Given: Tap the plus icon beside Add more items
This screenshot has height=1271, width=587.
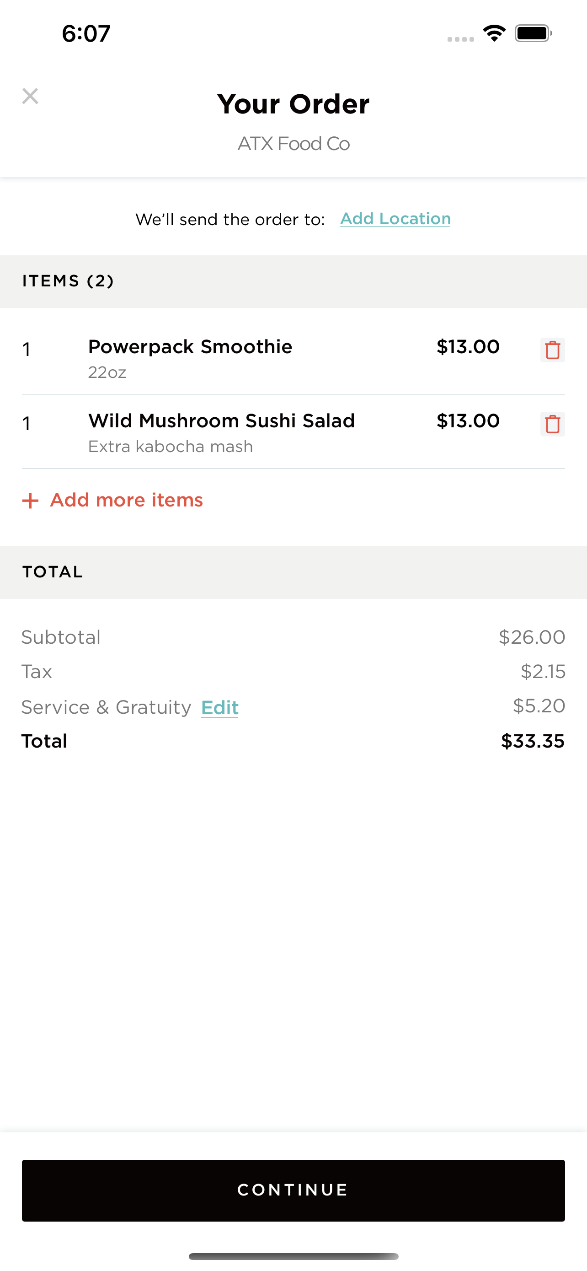Looking at the screenshot, I should point(30,501).
